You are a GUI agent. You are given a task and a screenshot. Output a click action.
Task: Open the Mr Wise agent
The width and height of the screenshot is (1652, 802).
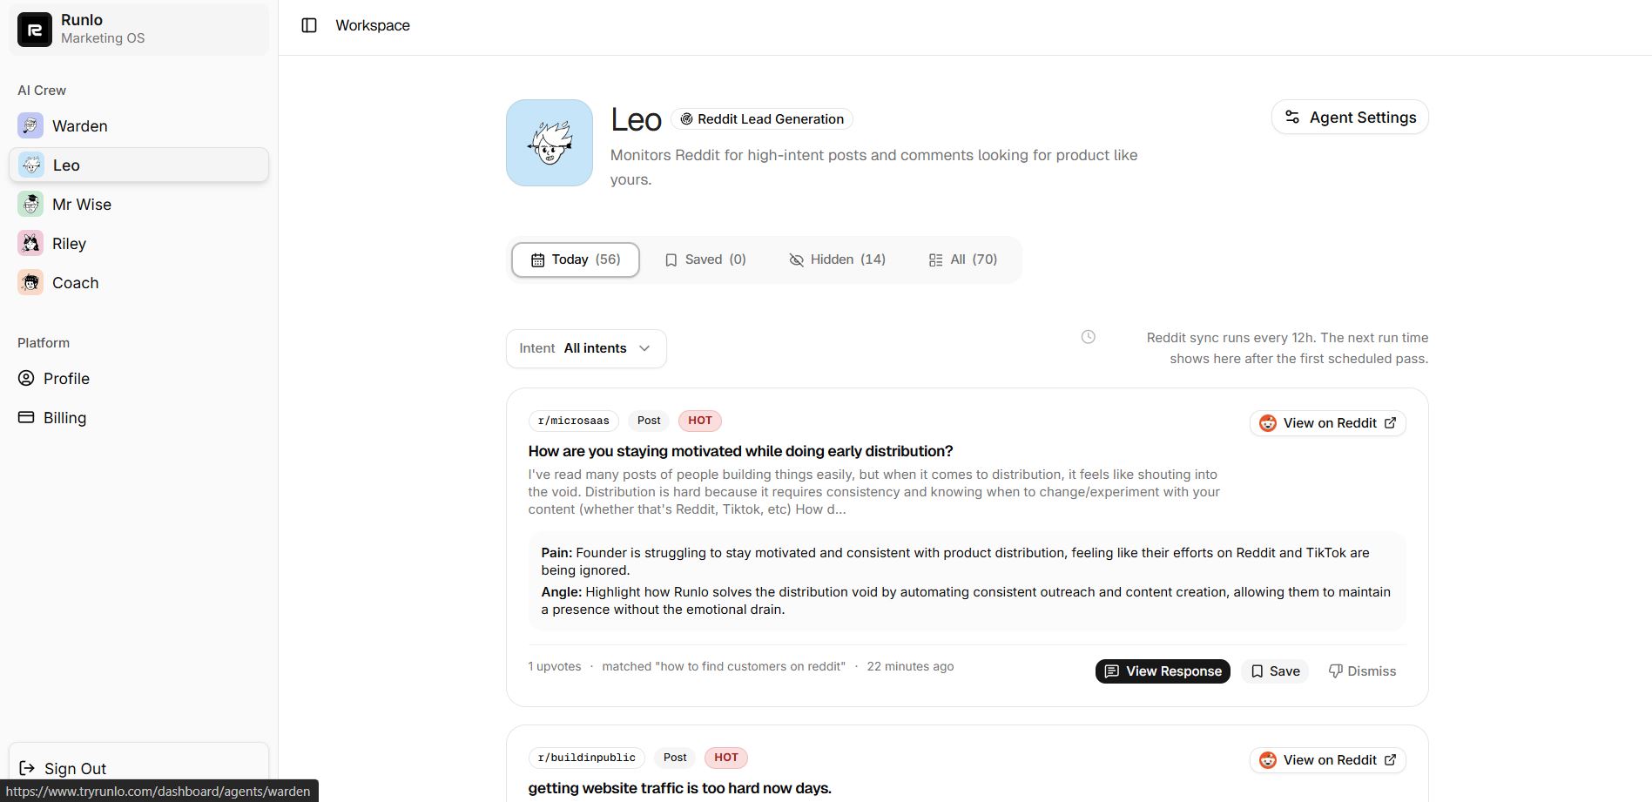point(81,204)
